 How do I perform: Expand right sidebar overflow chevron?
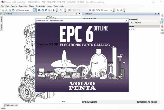click(x=163, y=33)
